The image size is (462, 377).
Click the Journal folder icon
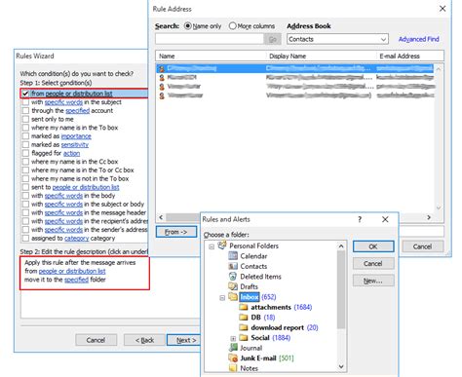pyautogui.click(x=233, y=348)
